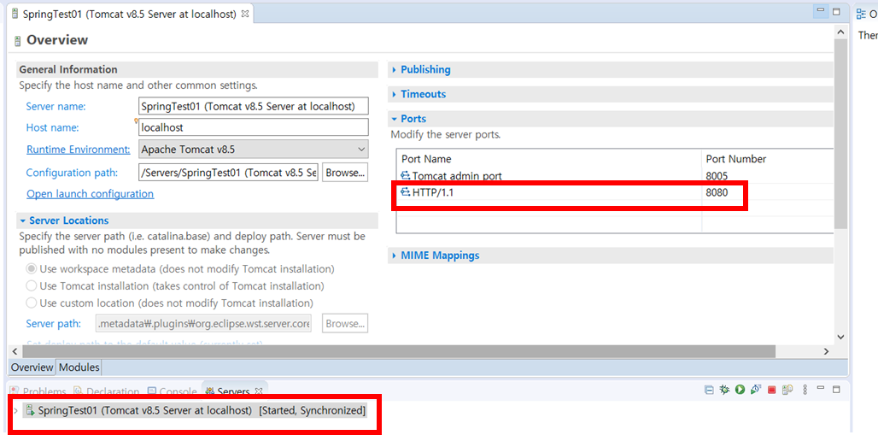This screenshot has height=435, width=878.
Task: Click the Host name input field
Action: click(253, 127)
